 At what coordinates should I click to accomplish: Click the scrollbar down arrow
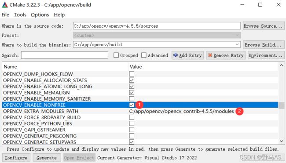coord(282,141)
